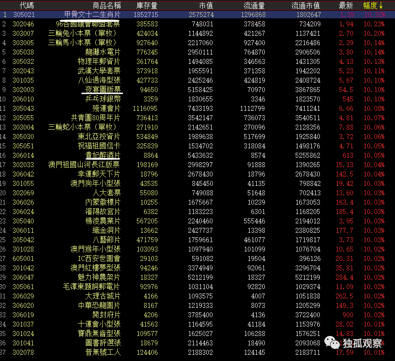The image size is (395, 361).
Task: Sort by 流通量 column header
Action: [254, 5]
